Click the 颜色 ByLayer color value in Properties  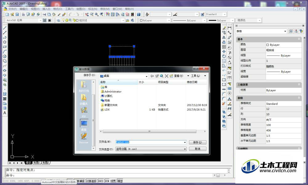coord(283,45)
